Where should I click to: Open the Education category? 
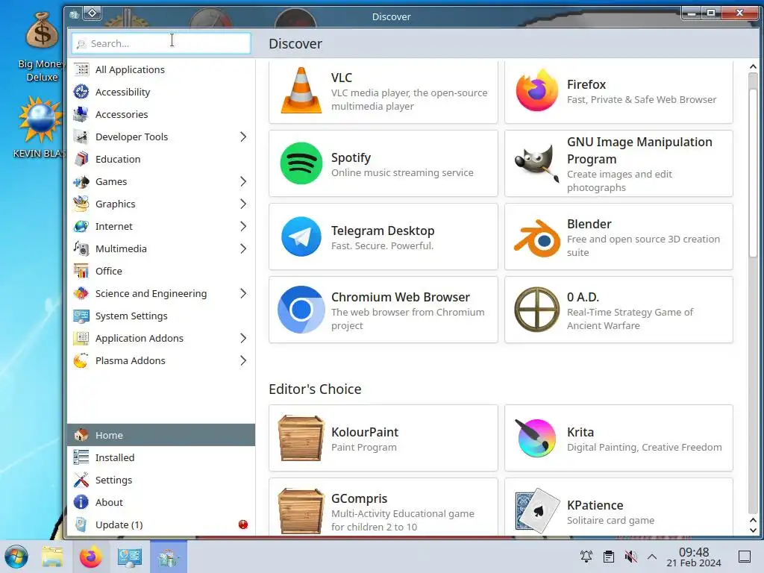pyautogui.click(x=161, y=160)
